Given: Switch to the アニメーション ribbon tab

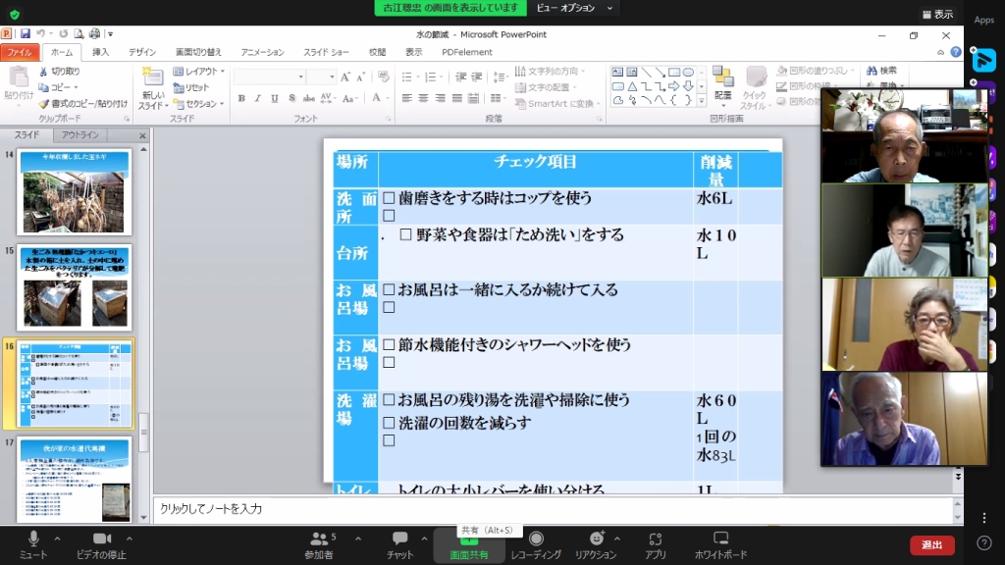Looking at the screenshot, I should click(262, 52).
